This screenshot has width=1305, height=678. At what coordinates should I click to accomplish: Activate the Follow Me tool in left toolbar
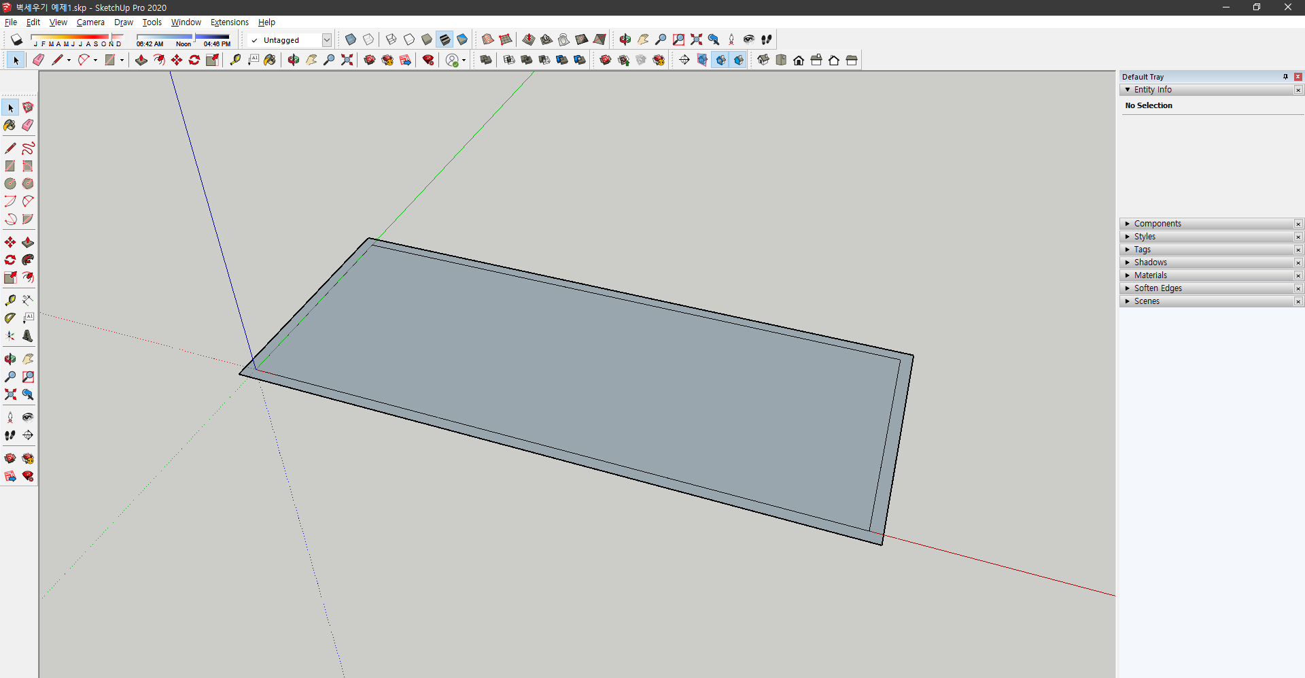click(28, 260)
